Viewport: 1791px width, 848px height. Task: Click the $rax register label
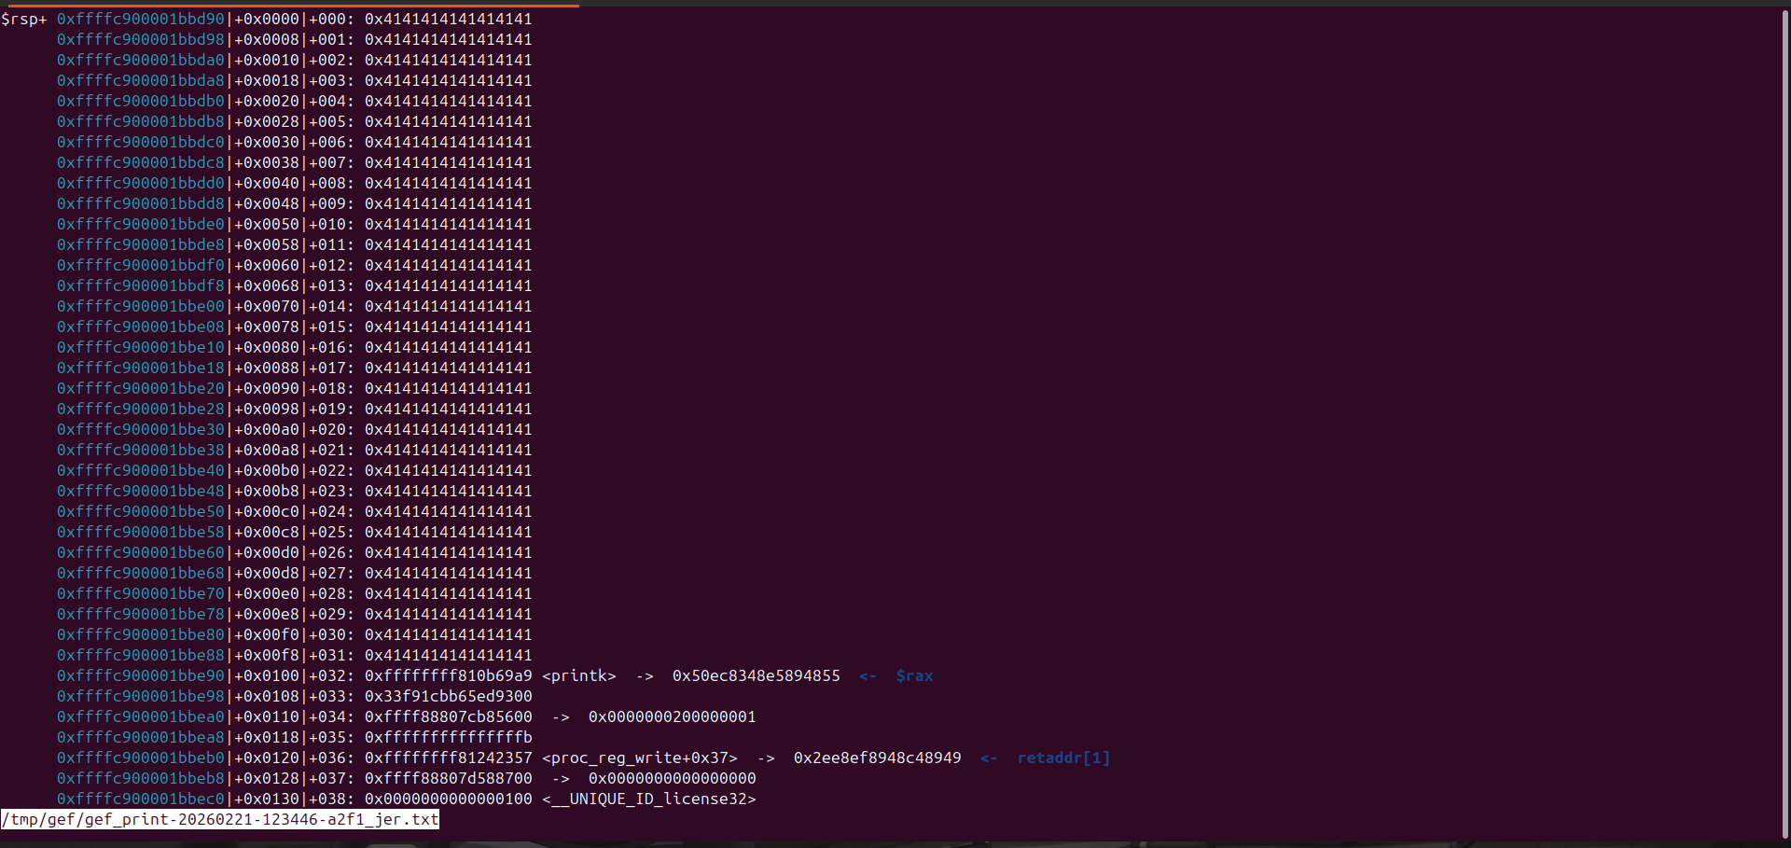913,676
